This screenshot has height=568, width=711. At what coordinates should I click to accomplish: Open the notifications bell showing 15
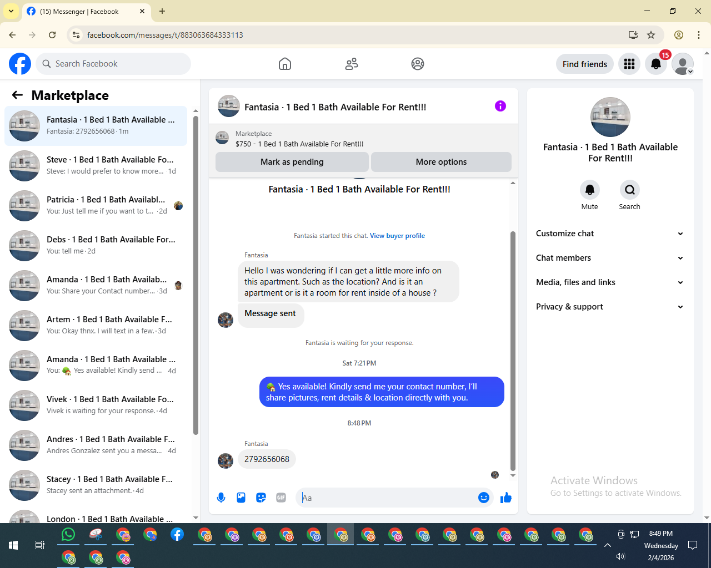[x=656, y=64]
